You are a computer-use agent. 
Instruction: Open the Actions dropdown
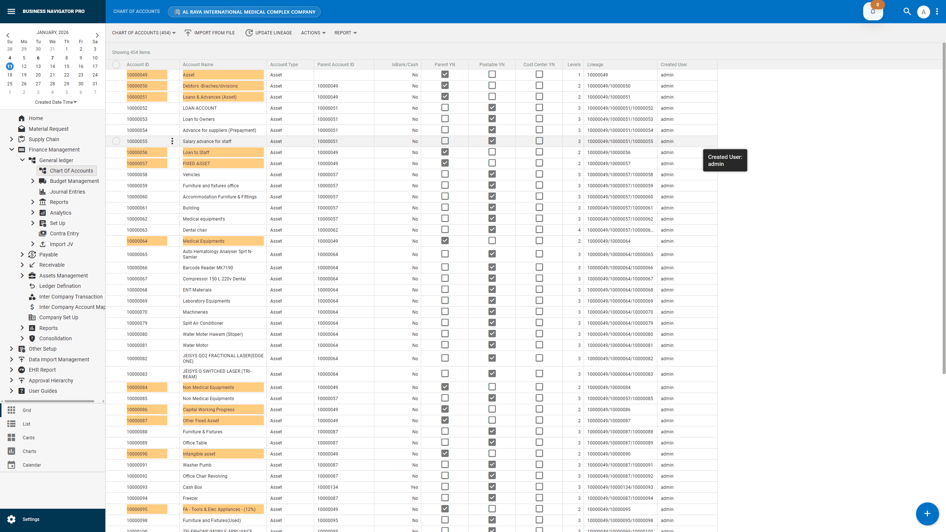pyautogui.click(x=313, y=33)
